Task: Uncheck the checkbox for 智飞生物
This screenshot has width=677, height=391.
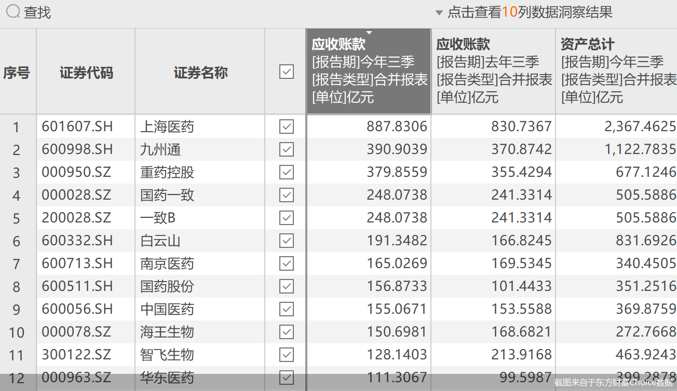Action: [x=286, y=355]
